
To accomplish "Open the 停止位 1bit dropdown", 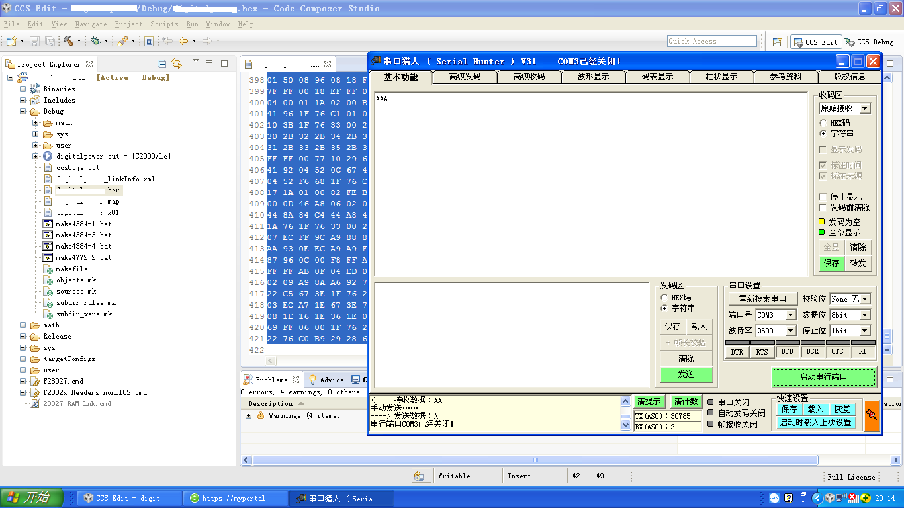I will 865,331.
